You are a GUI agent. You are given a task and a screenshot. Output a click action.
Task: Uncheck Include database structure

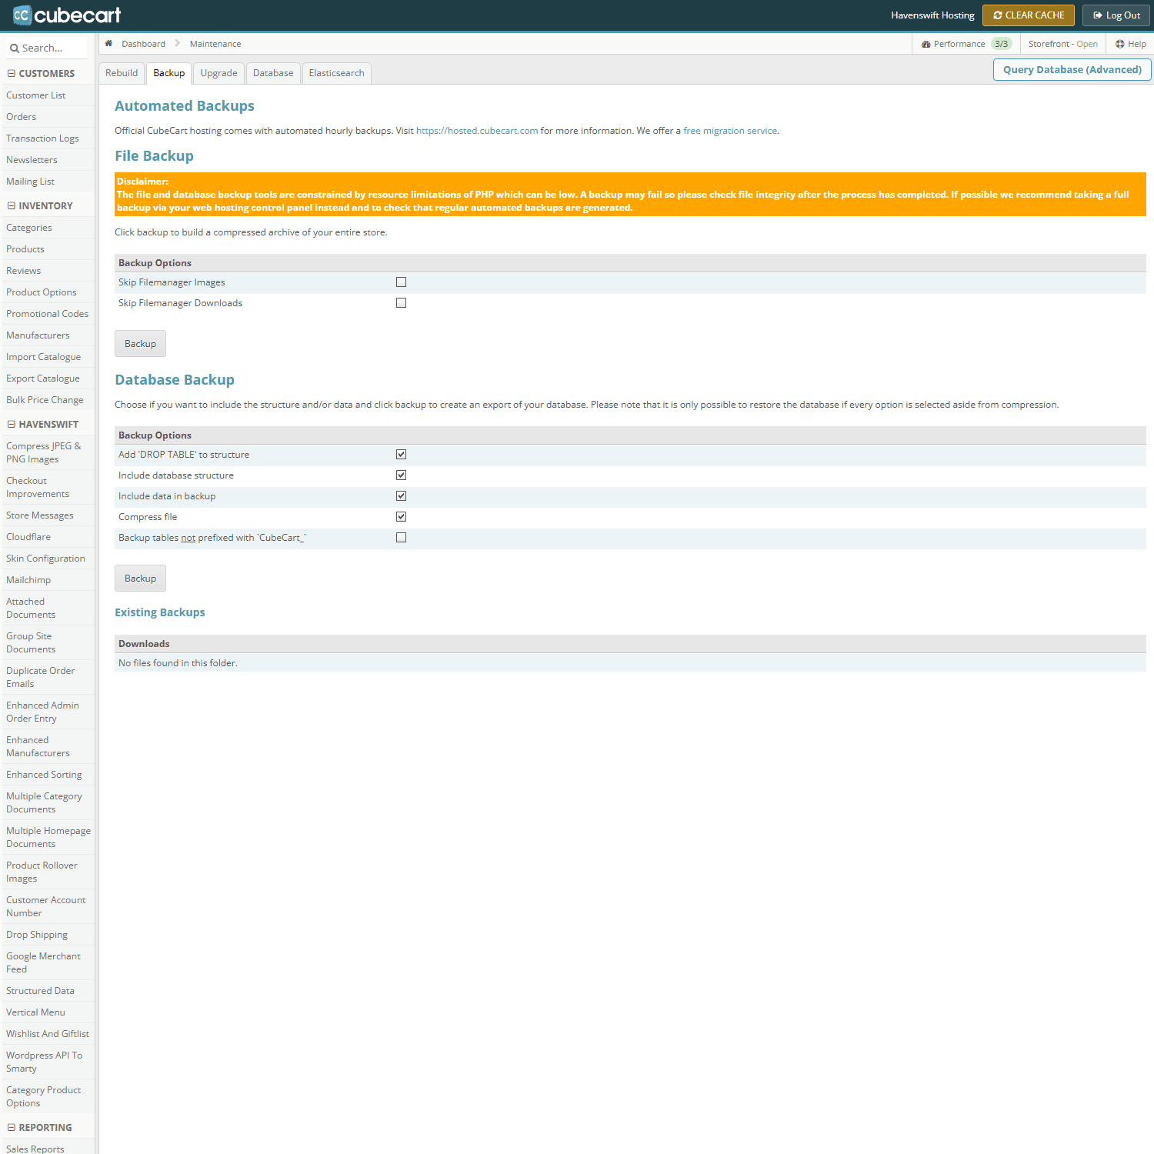click(x=401, y=475)
